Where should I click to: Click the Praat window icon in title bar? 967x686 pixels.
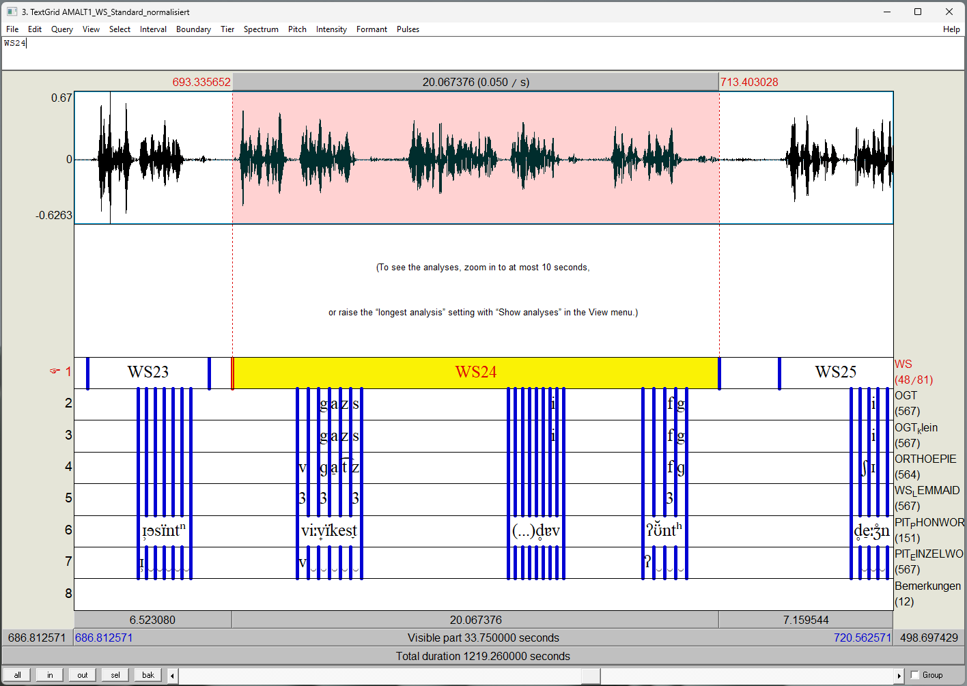12,12
